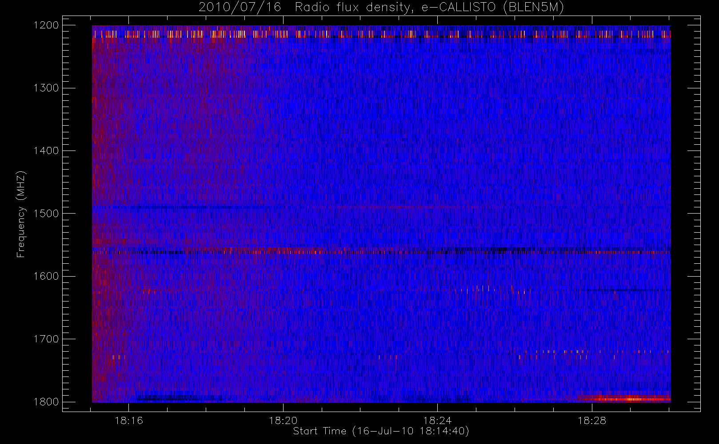Click the 1800 frequency tick label
The height and width of the screenshot is (444, 719).
click(46, 402)
